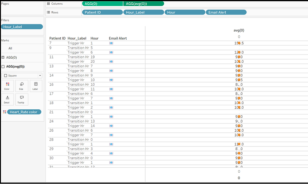Click email alert icon in Hour 4 row
Viewport: 308px width, 184px height.
[x=111, y=153]
